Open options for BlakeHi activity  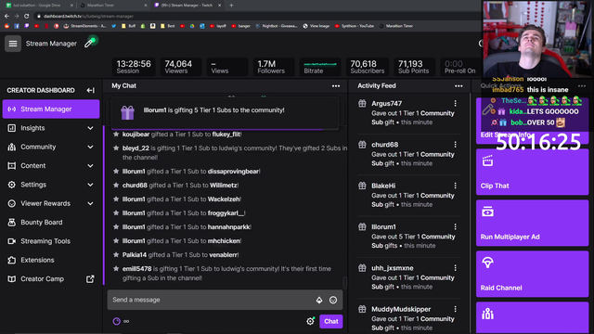click(455, 186)
